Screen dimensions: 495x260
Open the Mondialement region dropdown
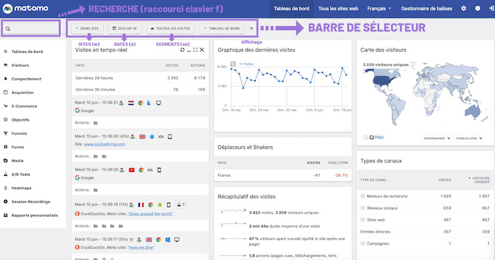tap(437, 138)
